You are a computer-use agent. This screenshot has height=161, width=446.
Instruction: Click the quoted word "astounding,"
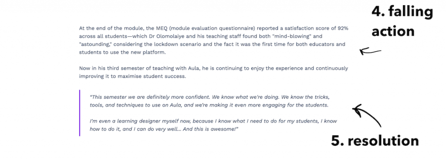(x=95, y=45)
